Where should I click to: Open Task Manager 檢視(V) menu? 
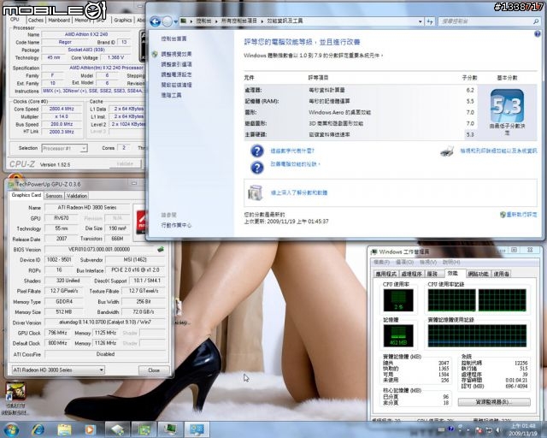[x=428, y=262]
